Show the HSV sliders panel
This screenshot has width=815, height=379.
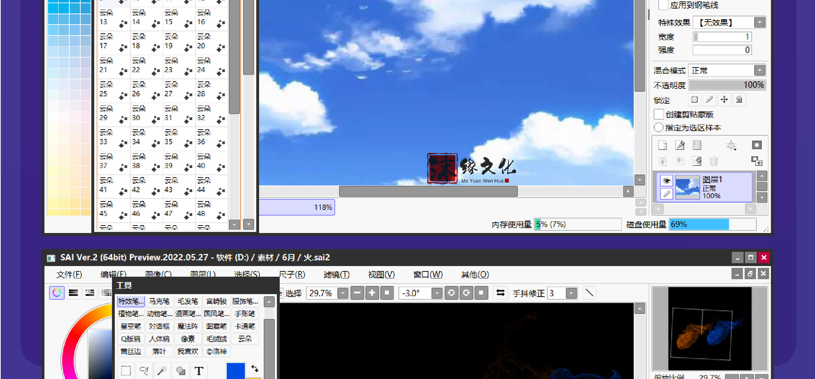(90, 293)
